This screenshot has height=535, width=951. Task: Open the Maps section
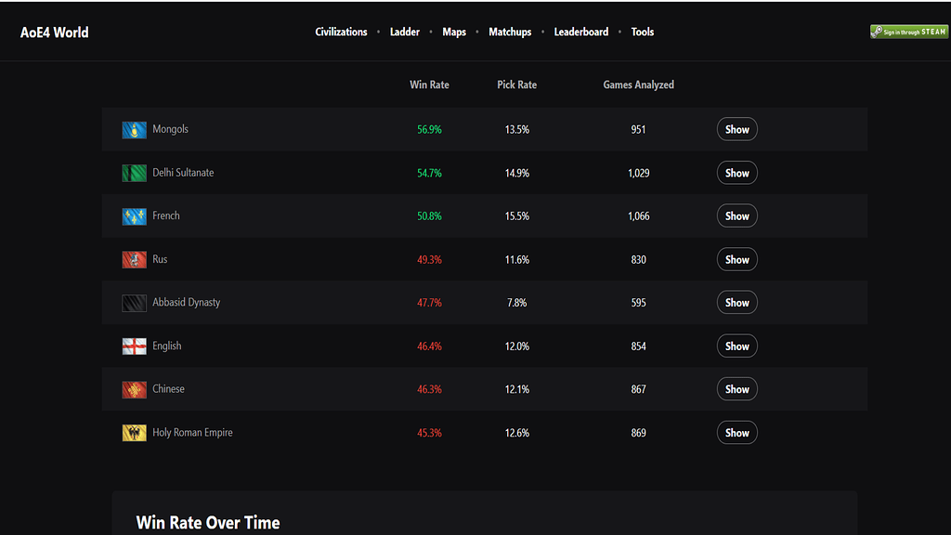coord(454,33)
